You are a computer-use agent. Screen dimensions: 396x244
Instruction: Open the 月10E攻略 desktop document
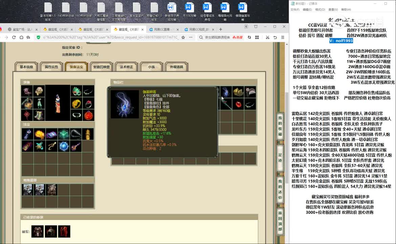(190, 10)
